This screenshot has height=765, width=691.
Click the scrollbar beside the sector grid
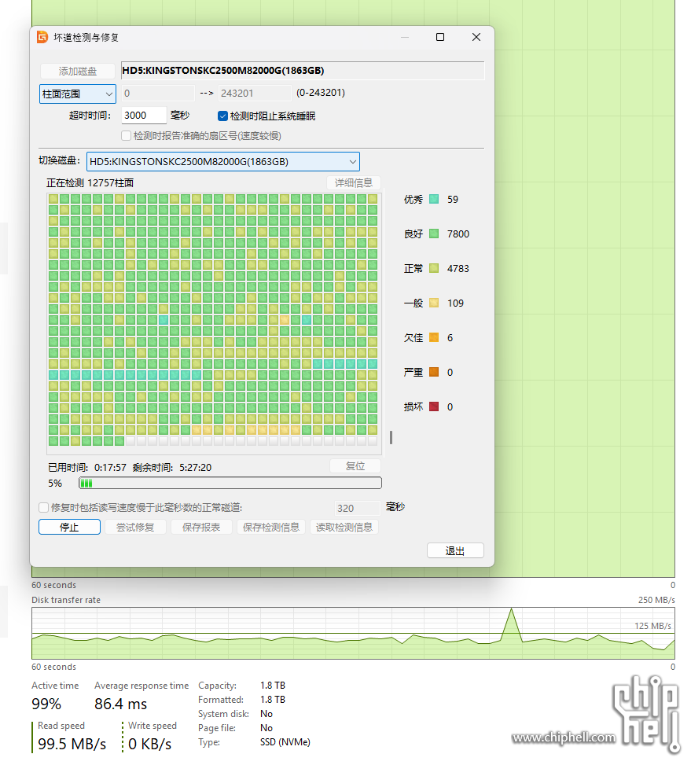[x=391, y=437]
